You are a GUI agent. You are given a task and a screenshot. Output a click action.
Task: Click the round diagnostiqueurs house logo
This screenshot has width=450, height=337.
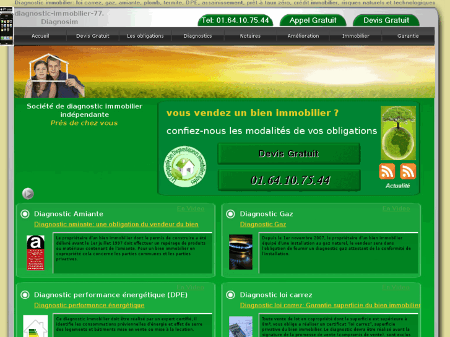pyautogui.click(x=185, y=166)
